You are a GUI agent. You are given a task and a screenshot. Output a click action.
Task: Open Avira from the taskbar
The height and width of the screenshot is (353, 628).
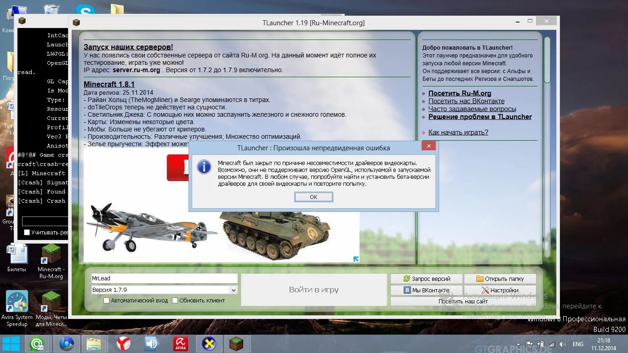click(180, 344)
